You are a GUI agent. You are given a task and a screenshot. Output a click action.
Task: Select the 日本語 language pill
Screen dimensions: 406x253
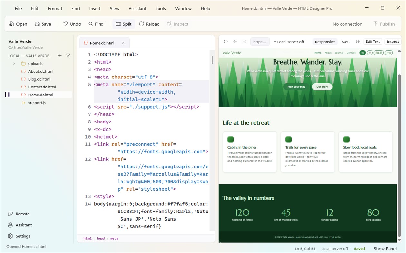pos(379,53)
